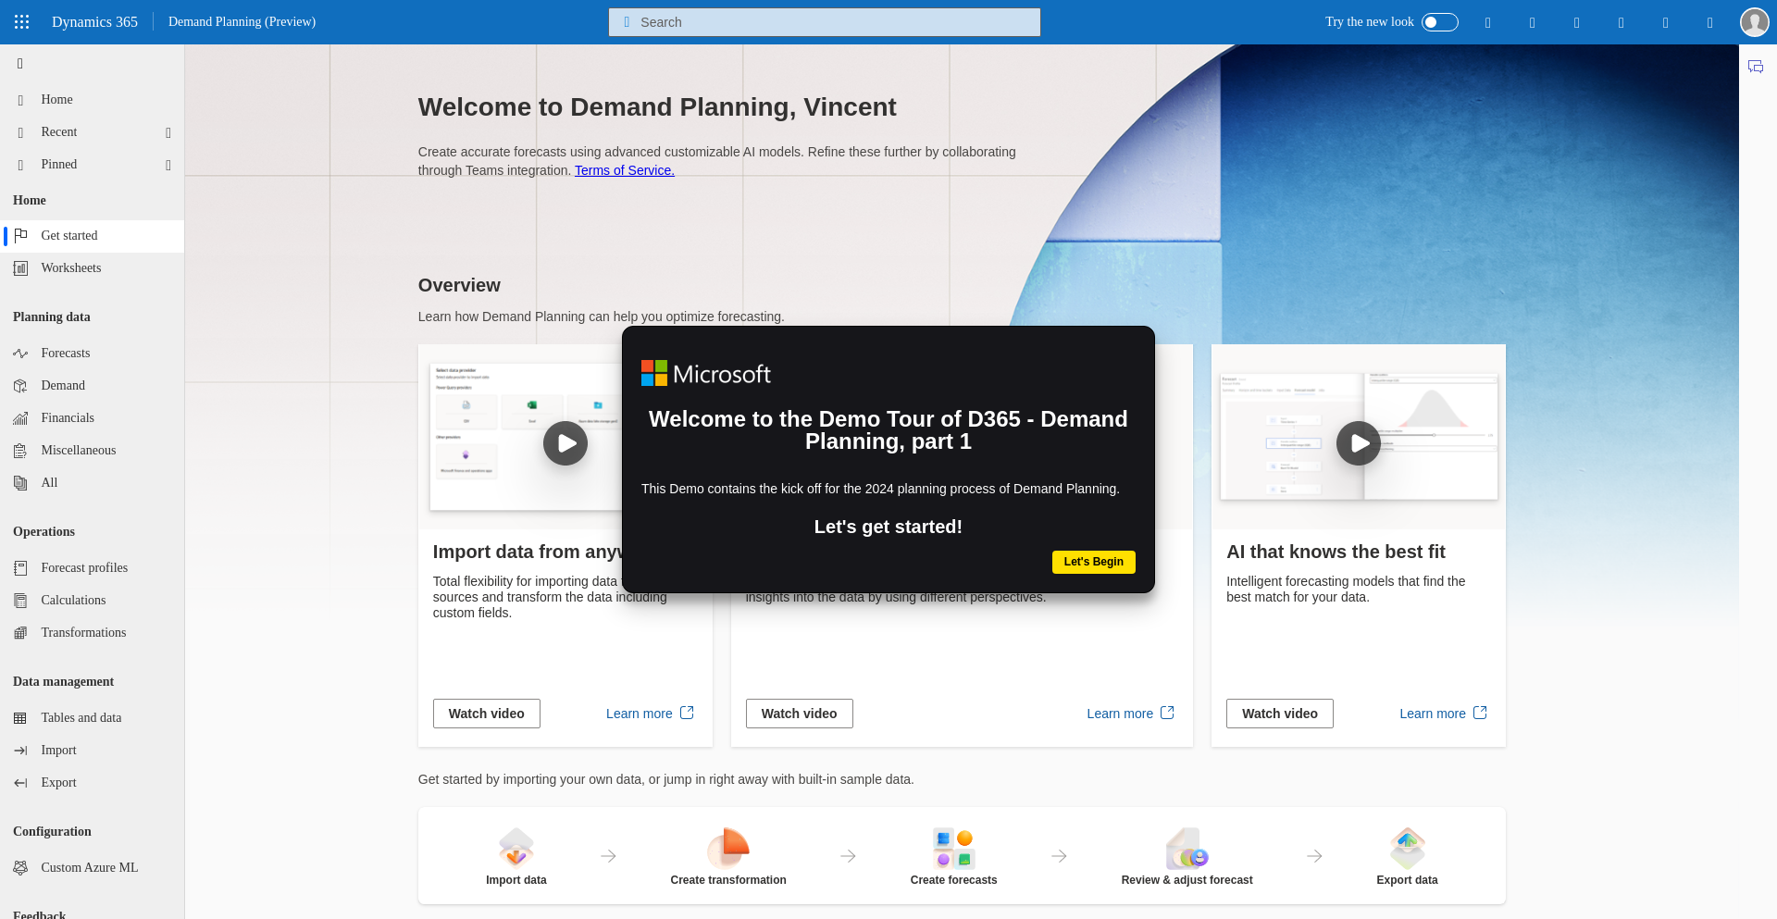Toggle the Try the new look switch
This screenshot has height=919, width=1777.
pos(1439,22)
